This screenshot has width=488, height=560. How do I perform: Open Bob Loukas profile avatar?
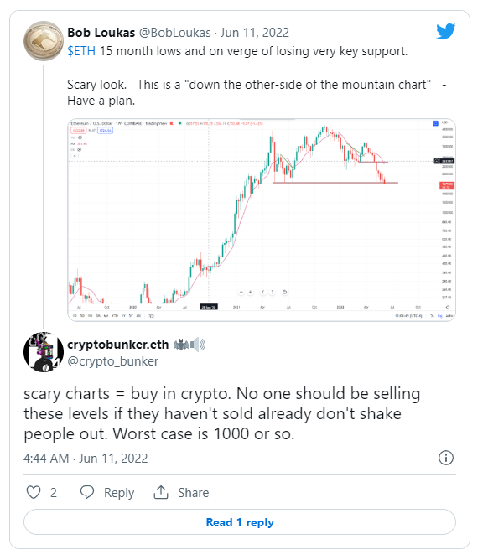pyautogui.click(x=44, y=41)
